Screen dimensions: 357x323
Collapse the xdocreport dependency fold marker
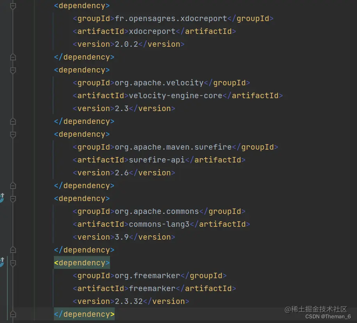tap(13, 6)
